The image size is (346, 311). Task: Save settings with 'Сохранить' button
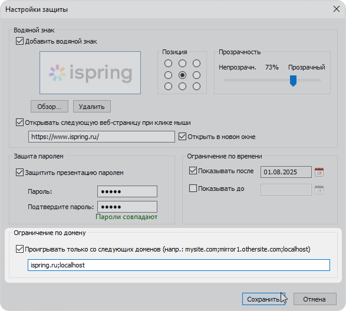(263, 299)
